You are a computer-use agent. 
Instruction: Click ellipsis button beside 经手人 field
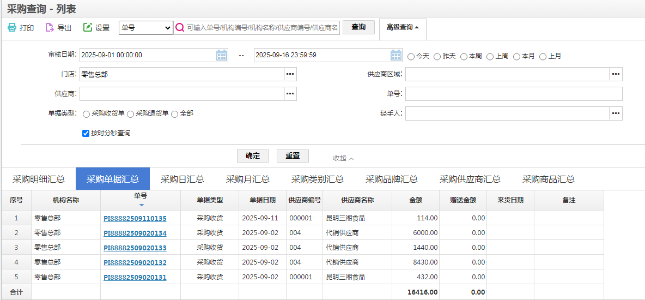click(616, 113)
